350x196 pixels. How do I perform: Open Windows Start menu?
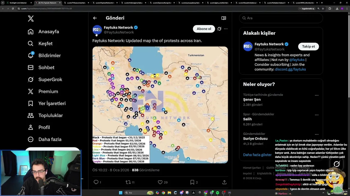[x=121, y=193]
